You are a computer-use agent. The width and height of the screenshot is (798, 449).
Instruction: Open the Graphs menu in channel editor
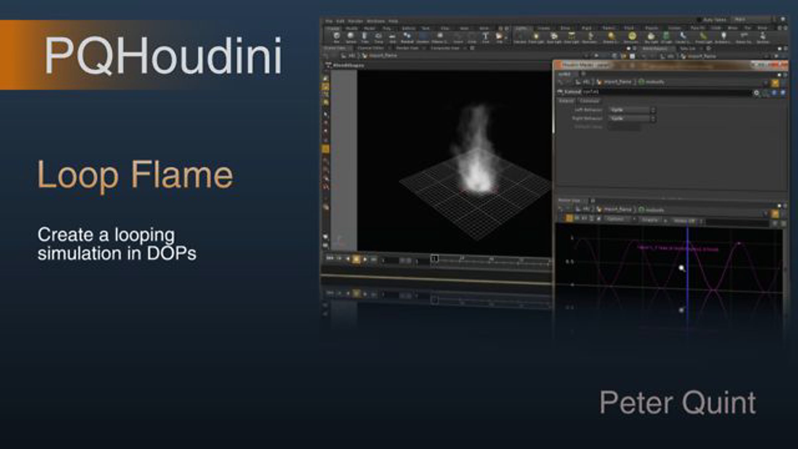coord(650,220)
